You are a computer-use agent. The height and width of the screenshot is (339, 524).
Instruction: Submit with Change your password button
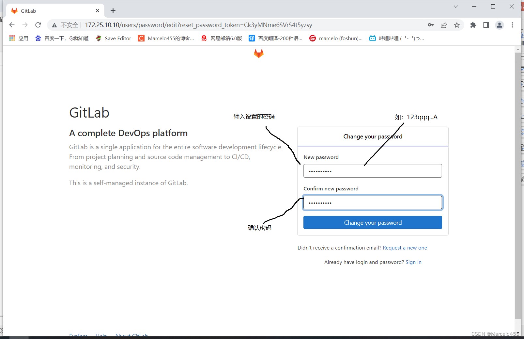[x=373, y=222]
